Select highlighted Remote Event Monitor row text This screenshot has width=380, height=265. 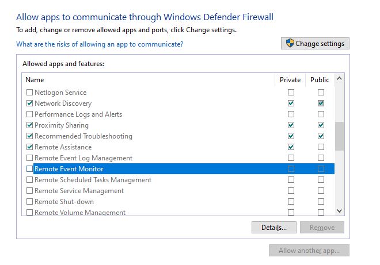(x=69, y=169)
